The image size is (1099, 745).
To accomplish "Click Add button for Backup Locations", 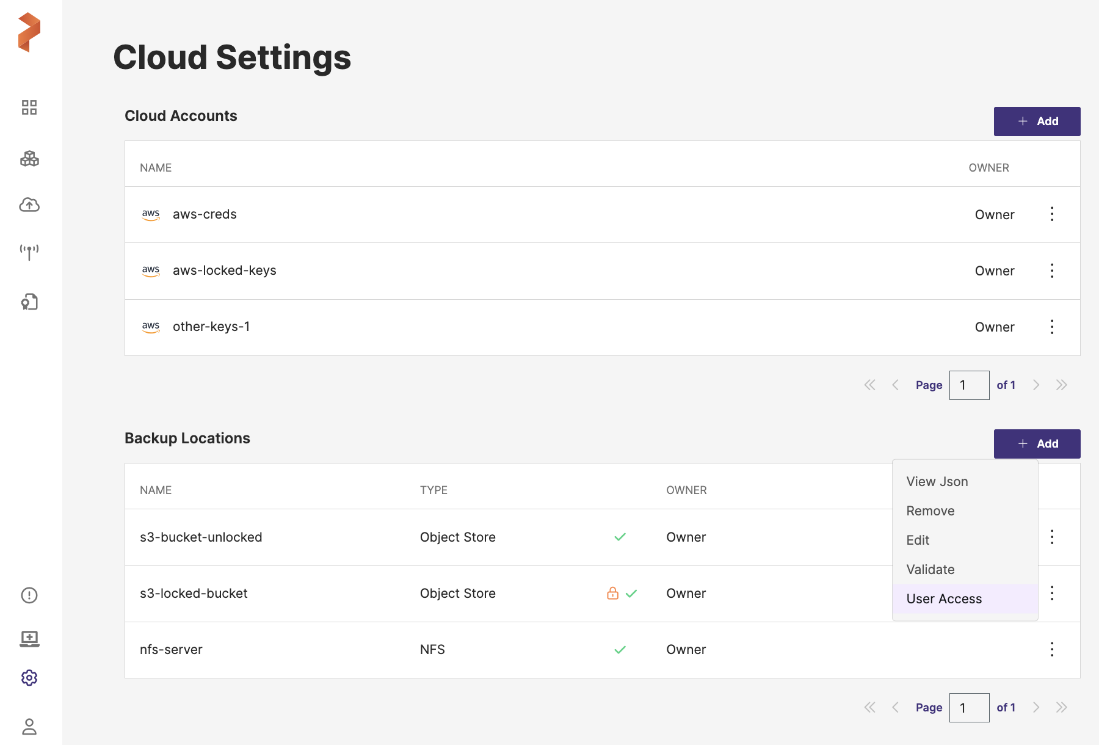I will coord(1037,444).
